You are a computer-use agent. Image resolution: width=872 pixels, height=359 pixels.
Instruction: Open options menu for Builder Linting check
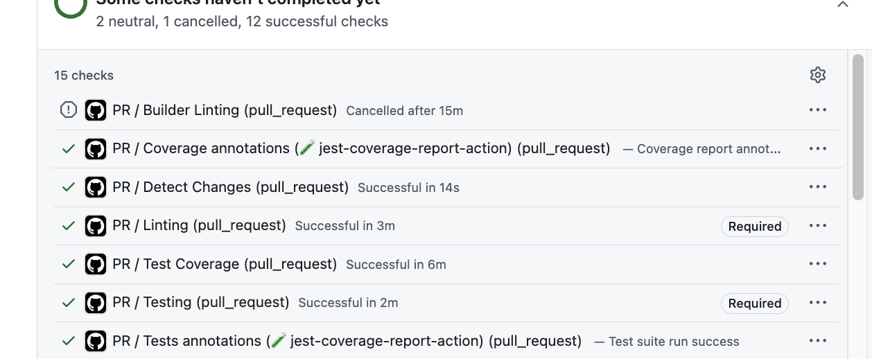click(818, 110)
